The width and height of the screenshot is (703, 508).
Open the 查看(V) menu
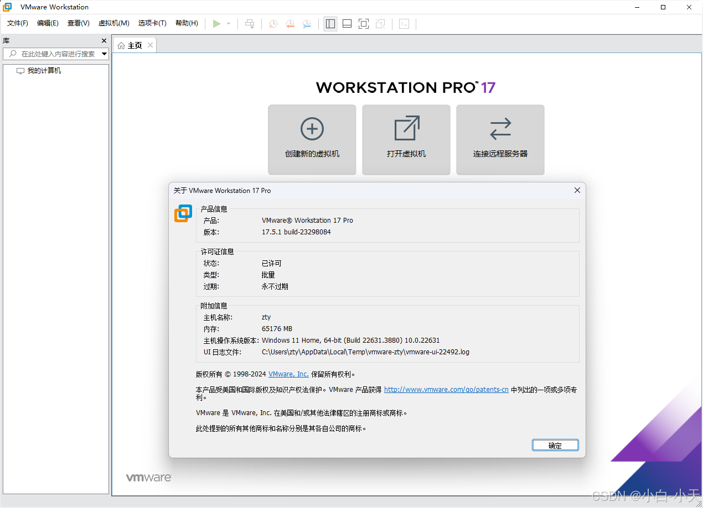click(x=78, y=23)
